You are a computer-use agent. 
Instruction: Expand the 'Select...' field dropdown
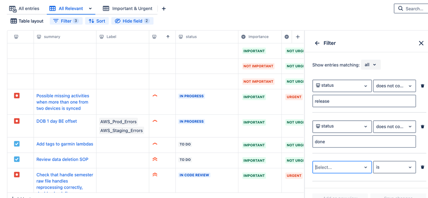point(342,167)
